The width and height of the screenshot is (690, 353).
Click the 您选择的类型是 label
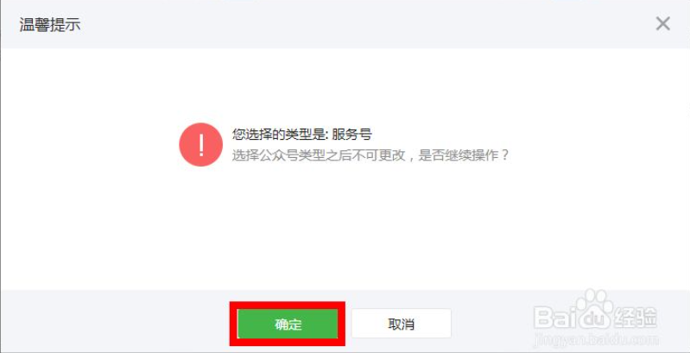pyautogui.click(x=279, y=134)
